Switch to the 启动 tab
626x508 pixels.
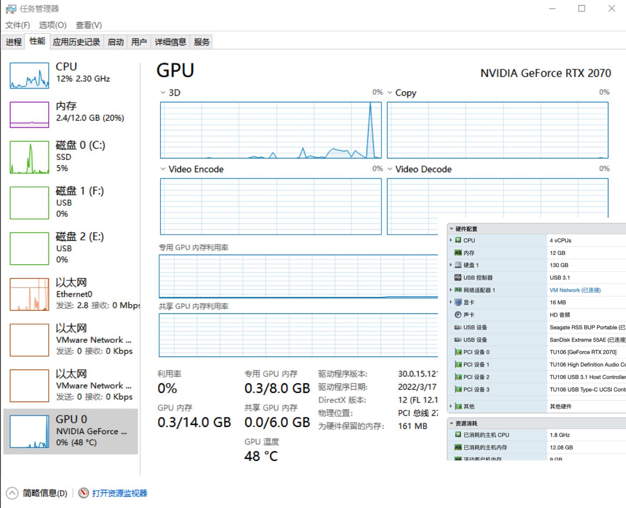116,42
